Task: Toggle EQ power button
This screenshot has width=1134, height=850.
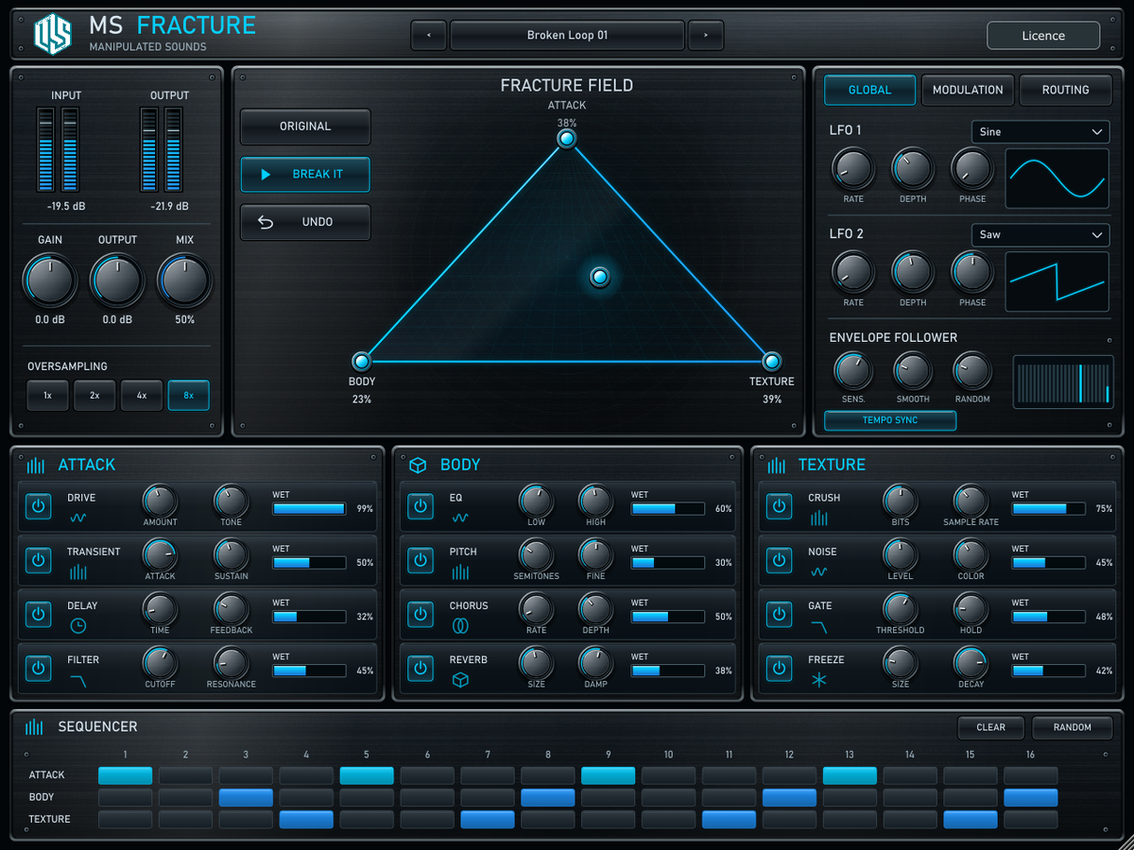Action: [421, 506]
